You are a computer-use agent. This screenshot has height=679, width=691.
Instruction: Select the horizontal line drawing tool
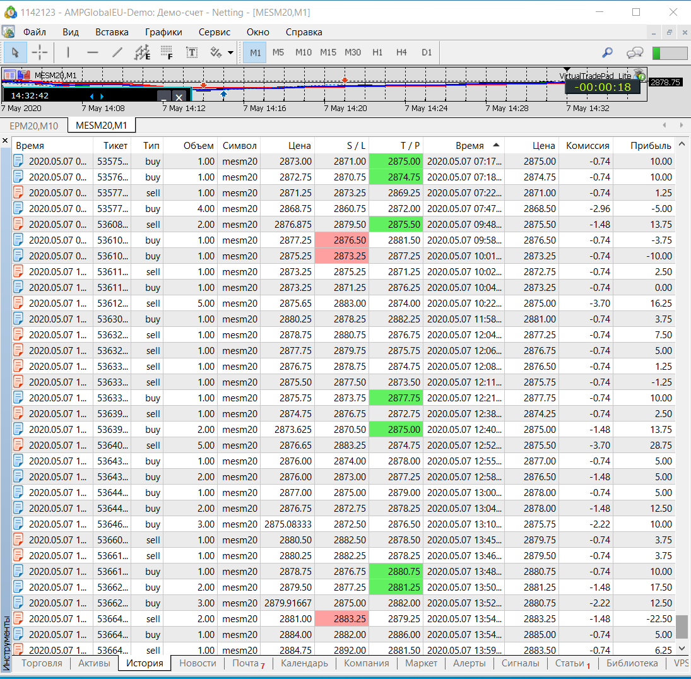tap(93, 52)
